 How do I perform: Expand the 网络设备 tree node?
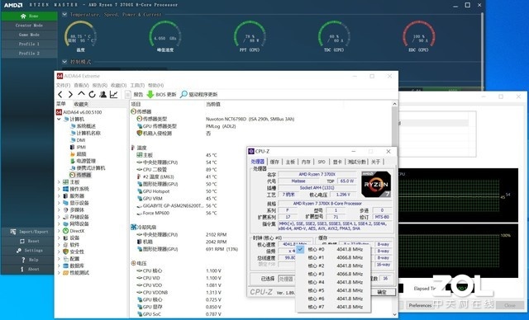59,224
